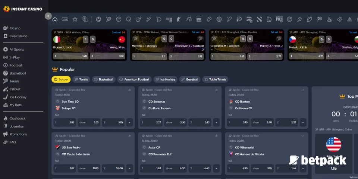Switch to American Football popular tab
Image resolution: width=358 pixels, height=179 pixels.
[135, 79]
